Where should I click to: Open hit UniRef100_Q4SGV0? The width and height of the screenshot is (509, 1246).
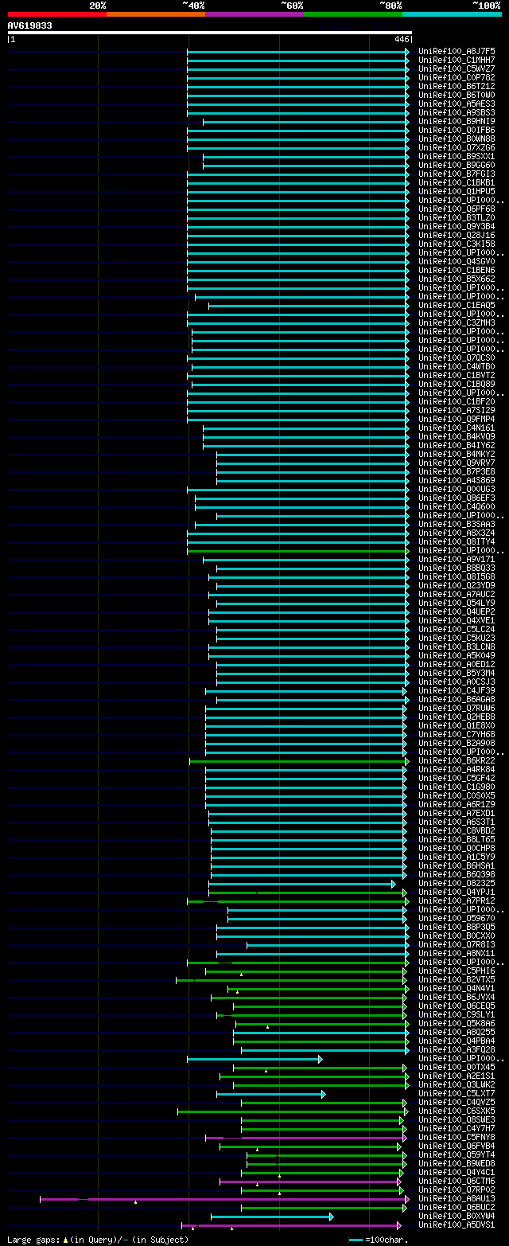point(457,261)
